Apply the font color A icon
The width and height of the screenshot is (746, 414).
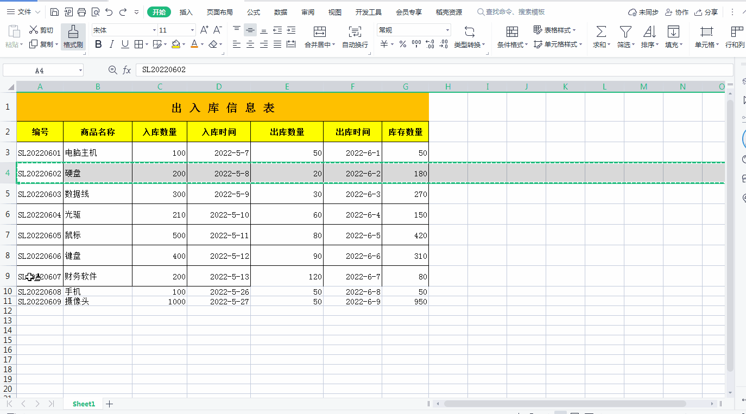point(194,44)
